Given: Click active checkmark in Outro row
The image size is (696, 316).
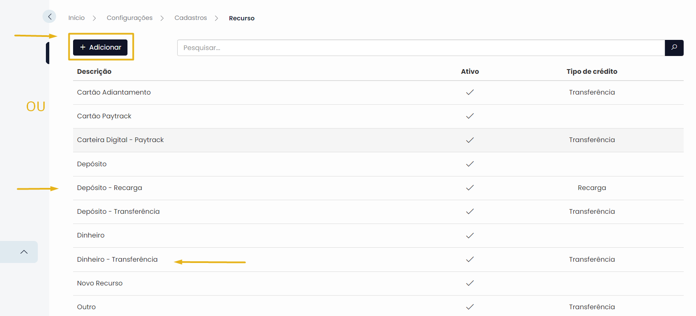Looking at the screenshot, I should click(x=470, y=307).
